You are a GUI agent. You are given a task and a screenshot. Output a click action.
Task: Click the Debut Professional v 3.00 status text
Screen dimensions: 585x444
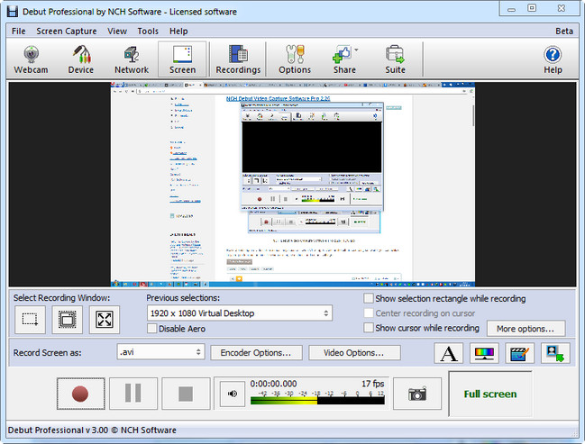(92, 430)
